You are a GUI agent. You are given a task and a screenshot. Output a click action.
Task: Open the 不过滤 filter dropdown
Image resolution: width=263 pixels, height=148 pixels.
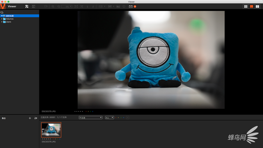click(x=91, y=118)
